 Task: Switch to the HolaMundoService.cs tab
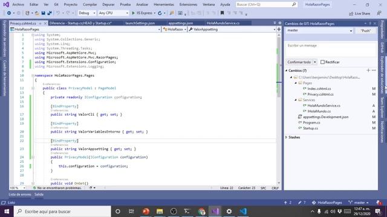click(223, 23)
